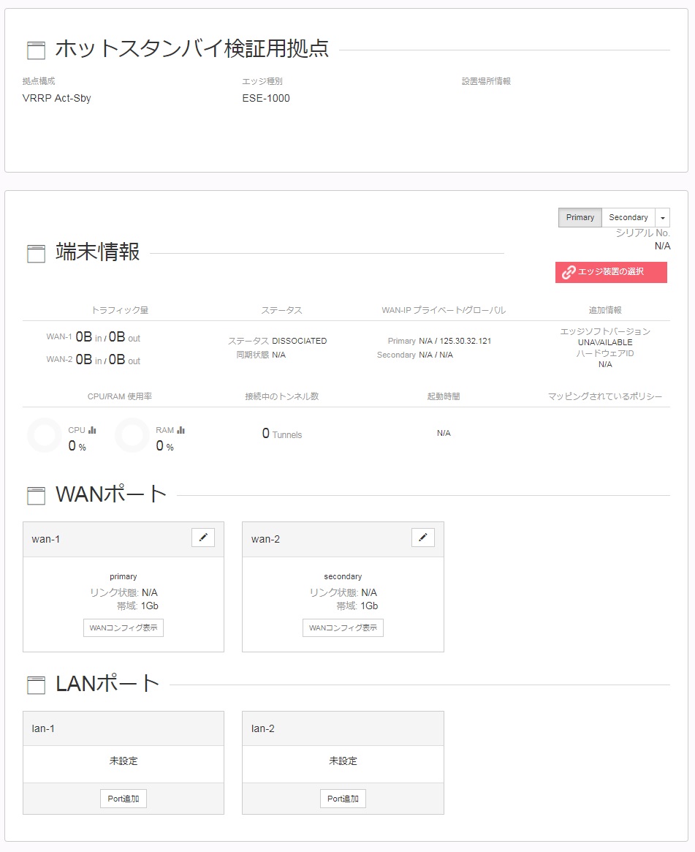Click the マッピングされているポリシー column header
This screenshot has width=695, height=852.
pyautogui.click(x=605, y=396)
